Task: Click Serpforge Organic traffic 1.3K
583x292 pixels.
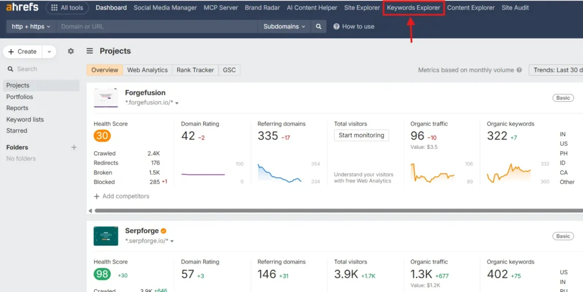Action: pos(421,274)
